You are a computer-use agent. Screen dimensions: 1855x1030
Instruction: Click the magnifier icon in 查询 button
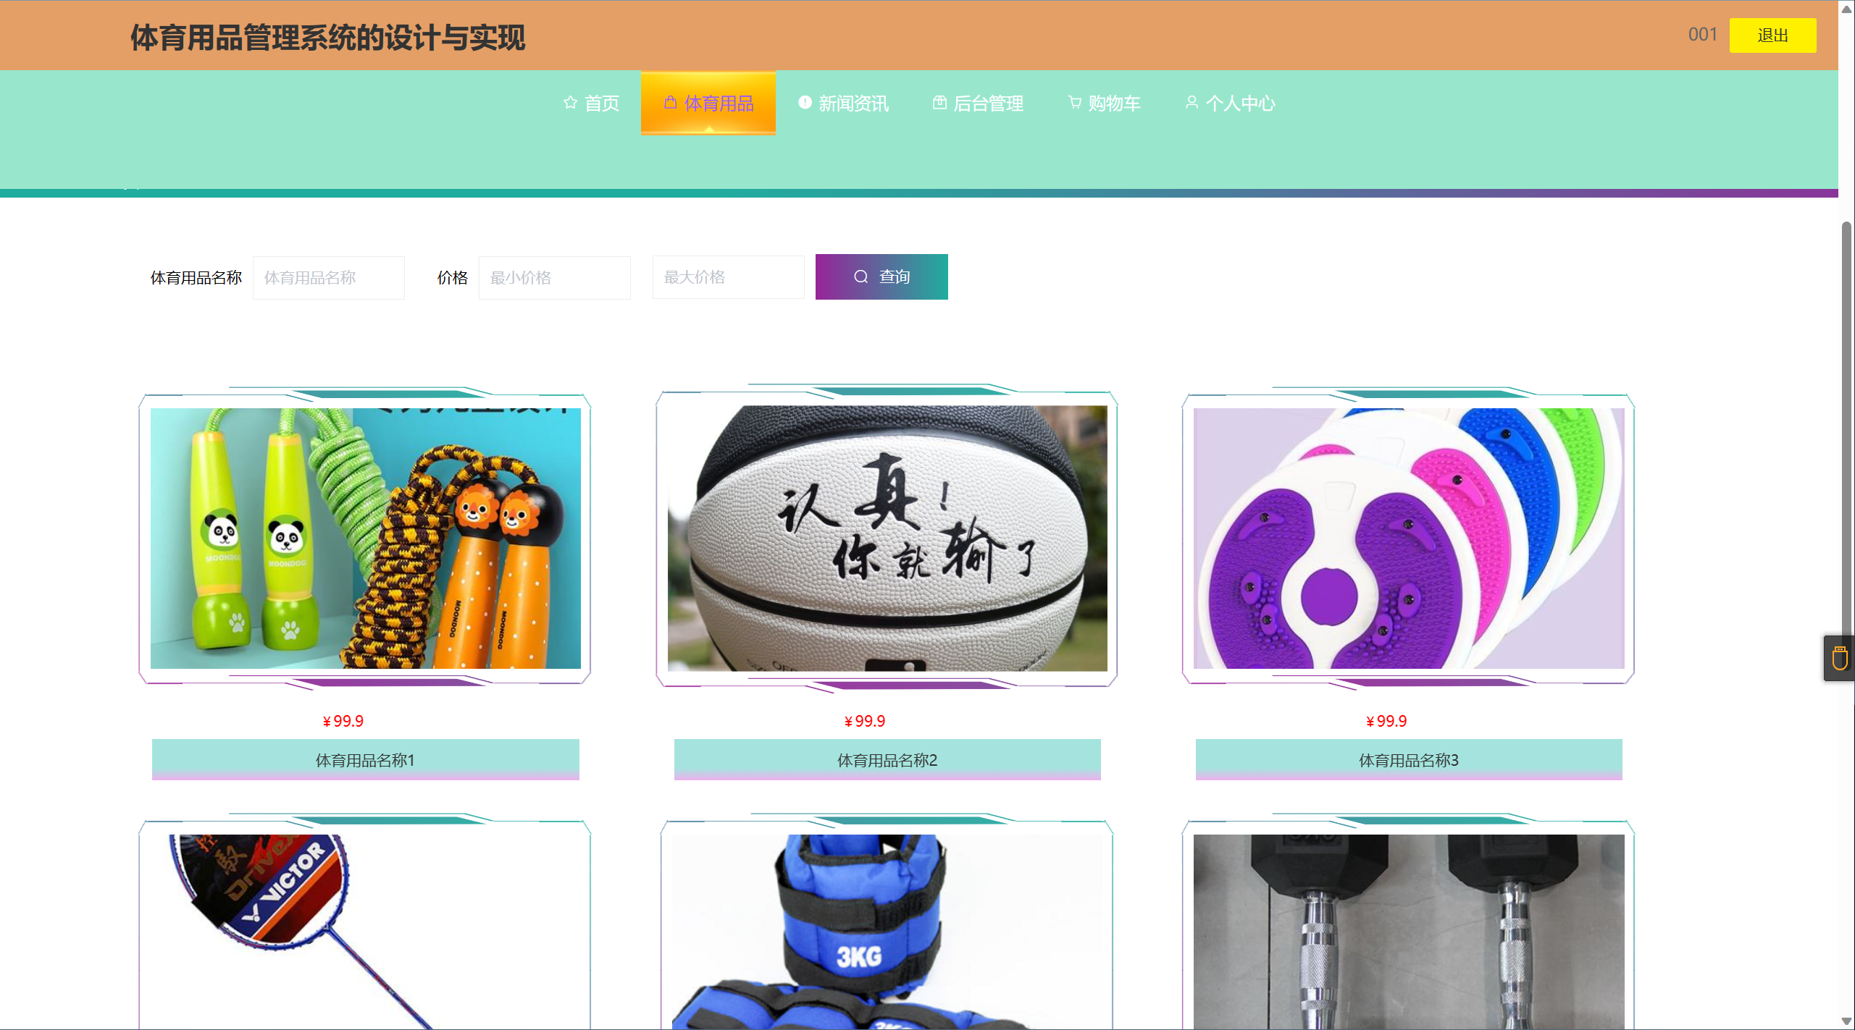[x=860, y=277]
